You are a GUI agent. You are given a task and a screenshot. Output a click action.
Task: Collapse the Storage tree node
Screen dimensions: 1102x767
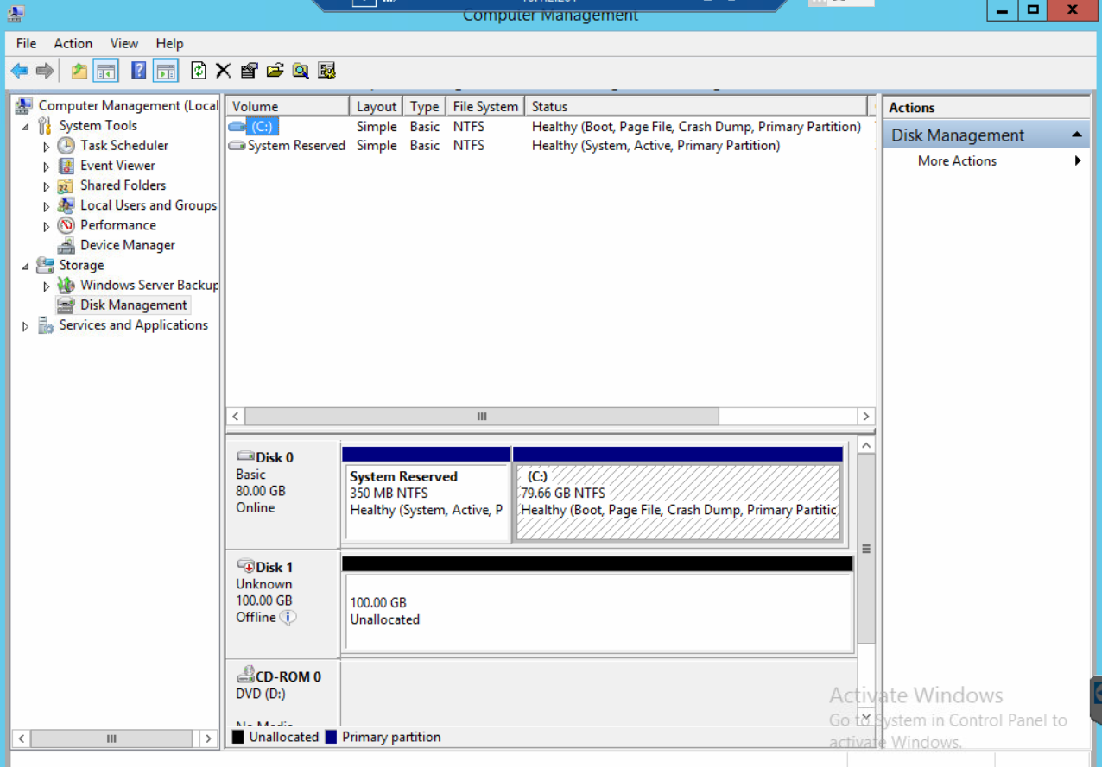click(x=25, y=267)
